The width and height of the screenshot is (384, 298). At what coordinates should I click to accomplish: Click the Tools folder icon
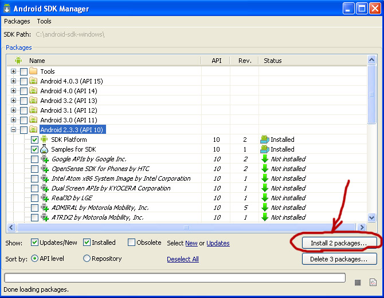[x=33, y=71]
